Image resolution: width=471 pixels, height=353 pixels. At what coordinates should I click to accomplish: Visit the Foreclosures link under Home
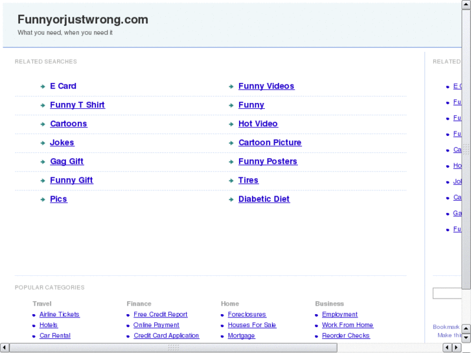pos(247,315)
